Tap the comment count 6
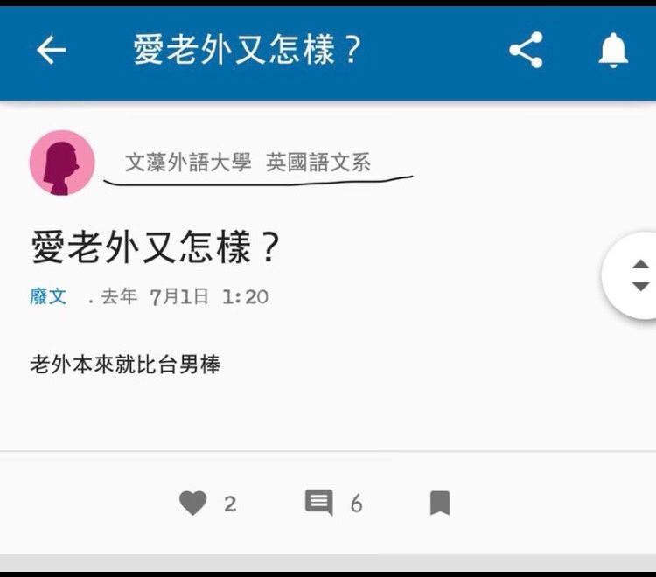Viewport: 656px width, 577px height. (357, 504)
